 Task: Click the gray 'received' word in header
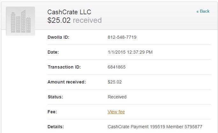(x=87, y=20)
